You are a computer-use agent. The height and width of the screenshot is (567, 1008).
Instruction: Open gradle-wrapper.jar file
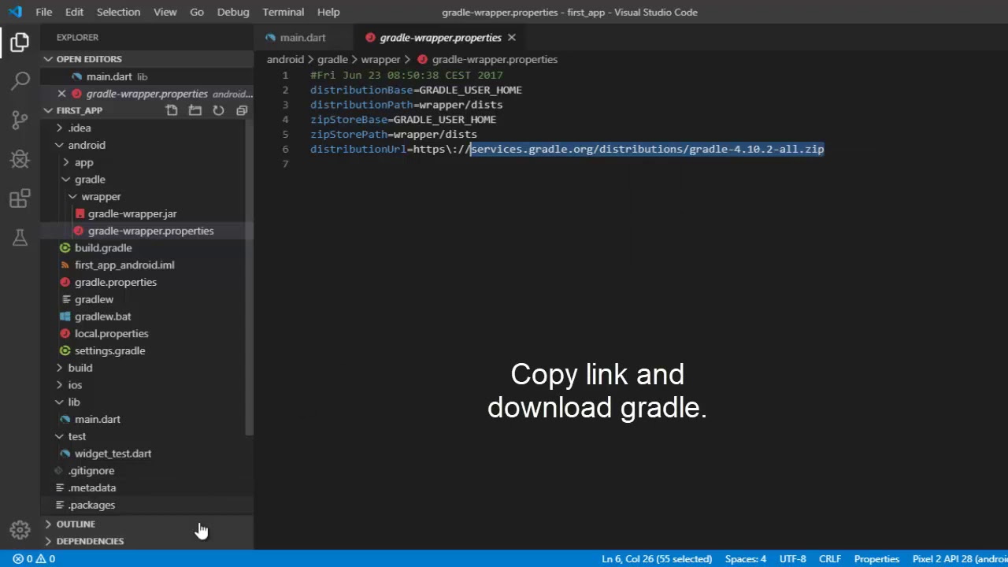(132, 213)
